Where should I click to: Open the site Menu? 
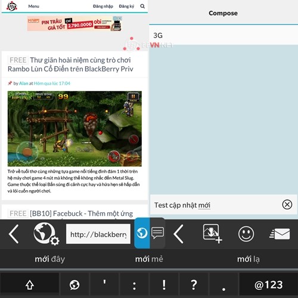coord(33,6)
